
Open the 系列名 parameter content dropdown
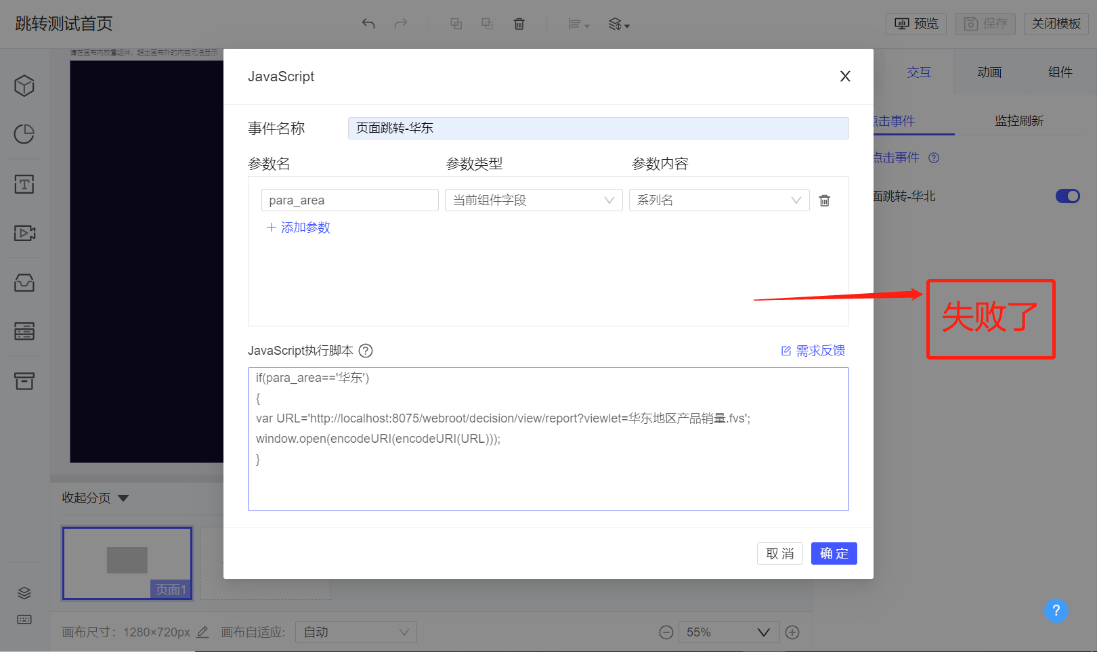718,200
